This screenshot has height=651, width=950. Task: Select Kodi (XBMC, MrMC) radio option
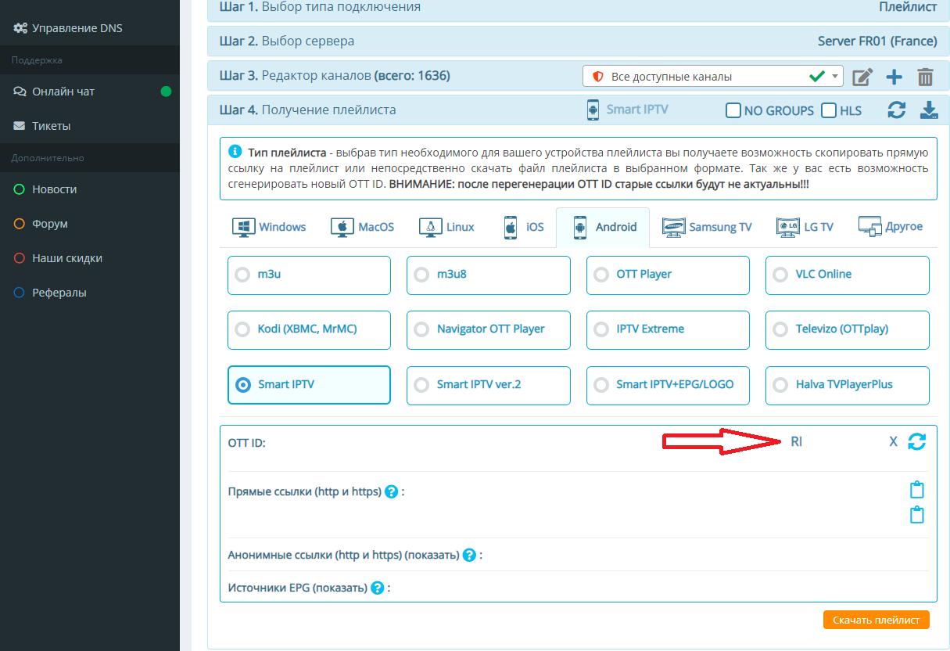click(x=309, y=329)
